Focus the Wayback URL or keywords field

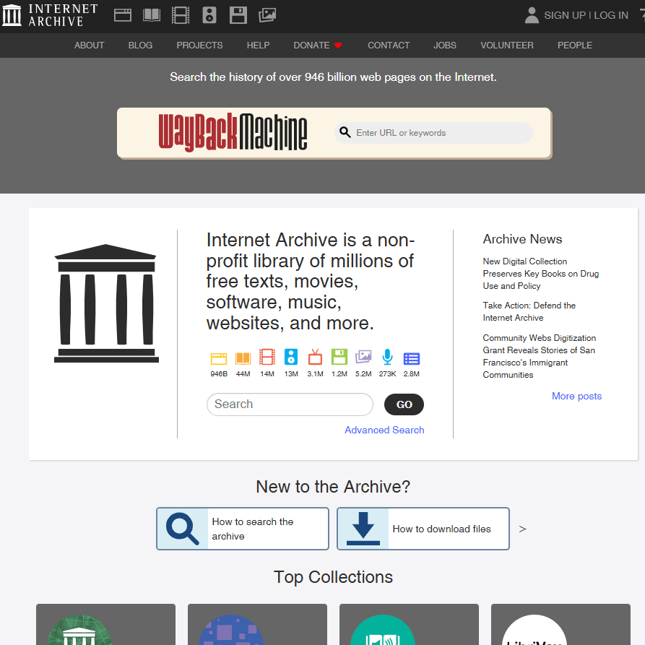pos(434,133)
